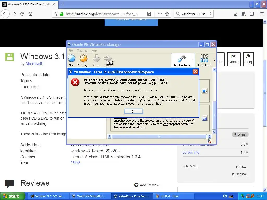Go forward in Firefox browser

coord(14,14)
